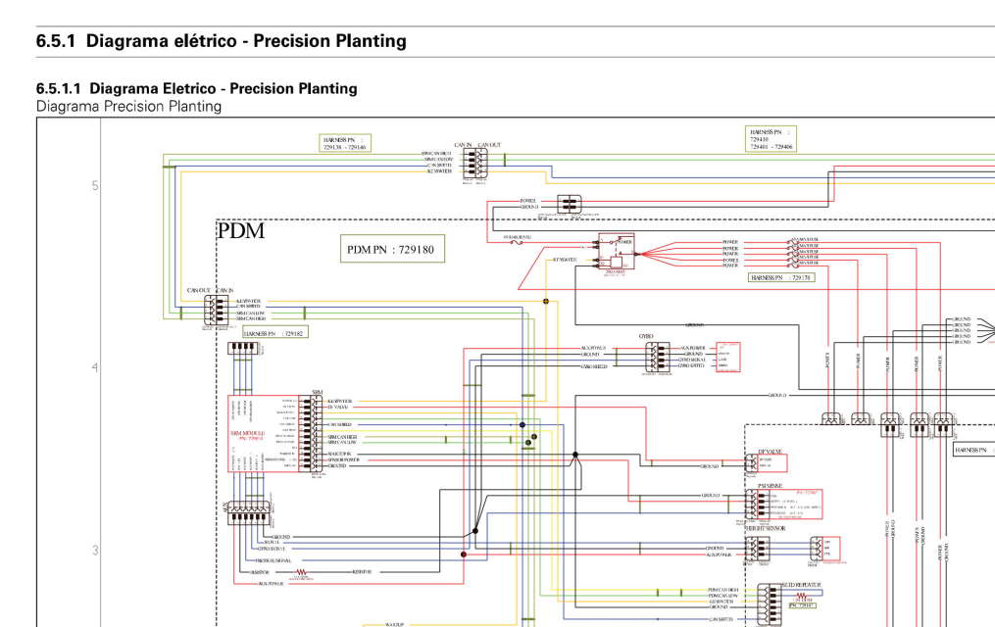Click the 'SEED REPEATER' title
Viewport: 995px width, 627px height.
pyautogui.click(x=801, y=585)
